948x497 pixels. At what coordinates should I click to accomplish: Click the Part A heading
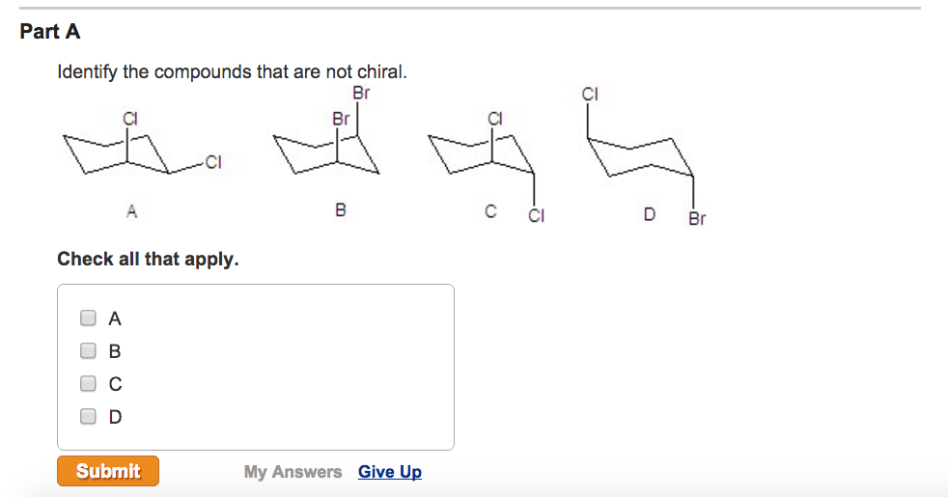[50, 32]
